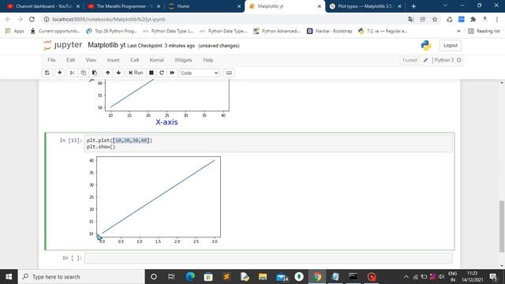Open the Cell menu

tap(134, 60)
